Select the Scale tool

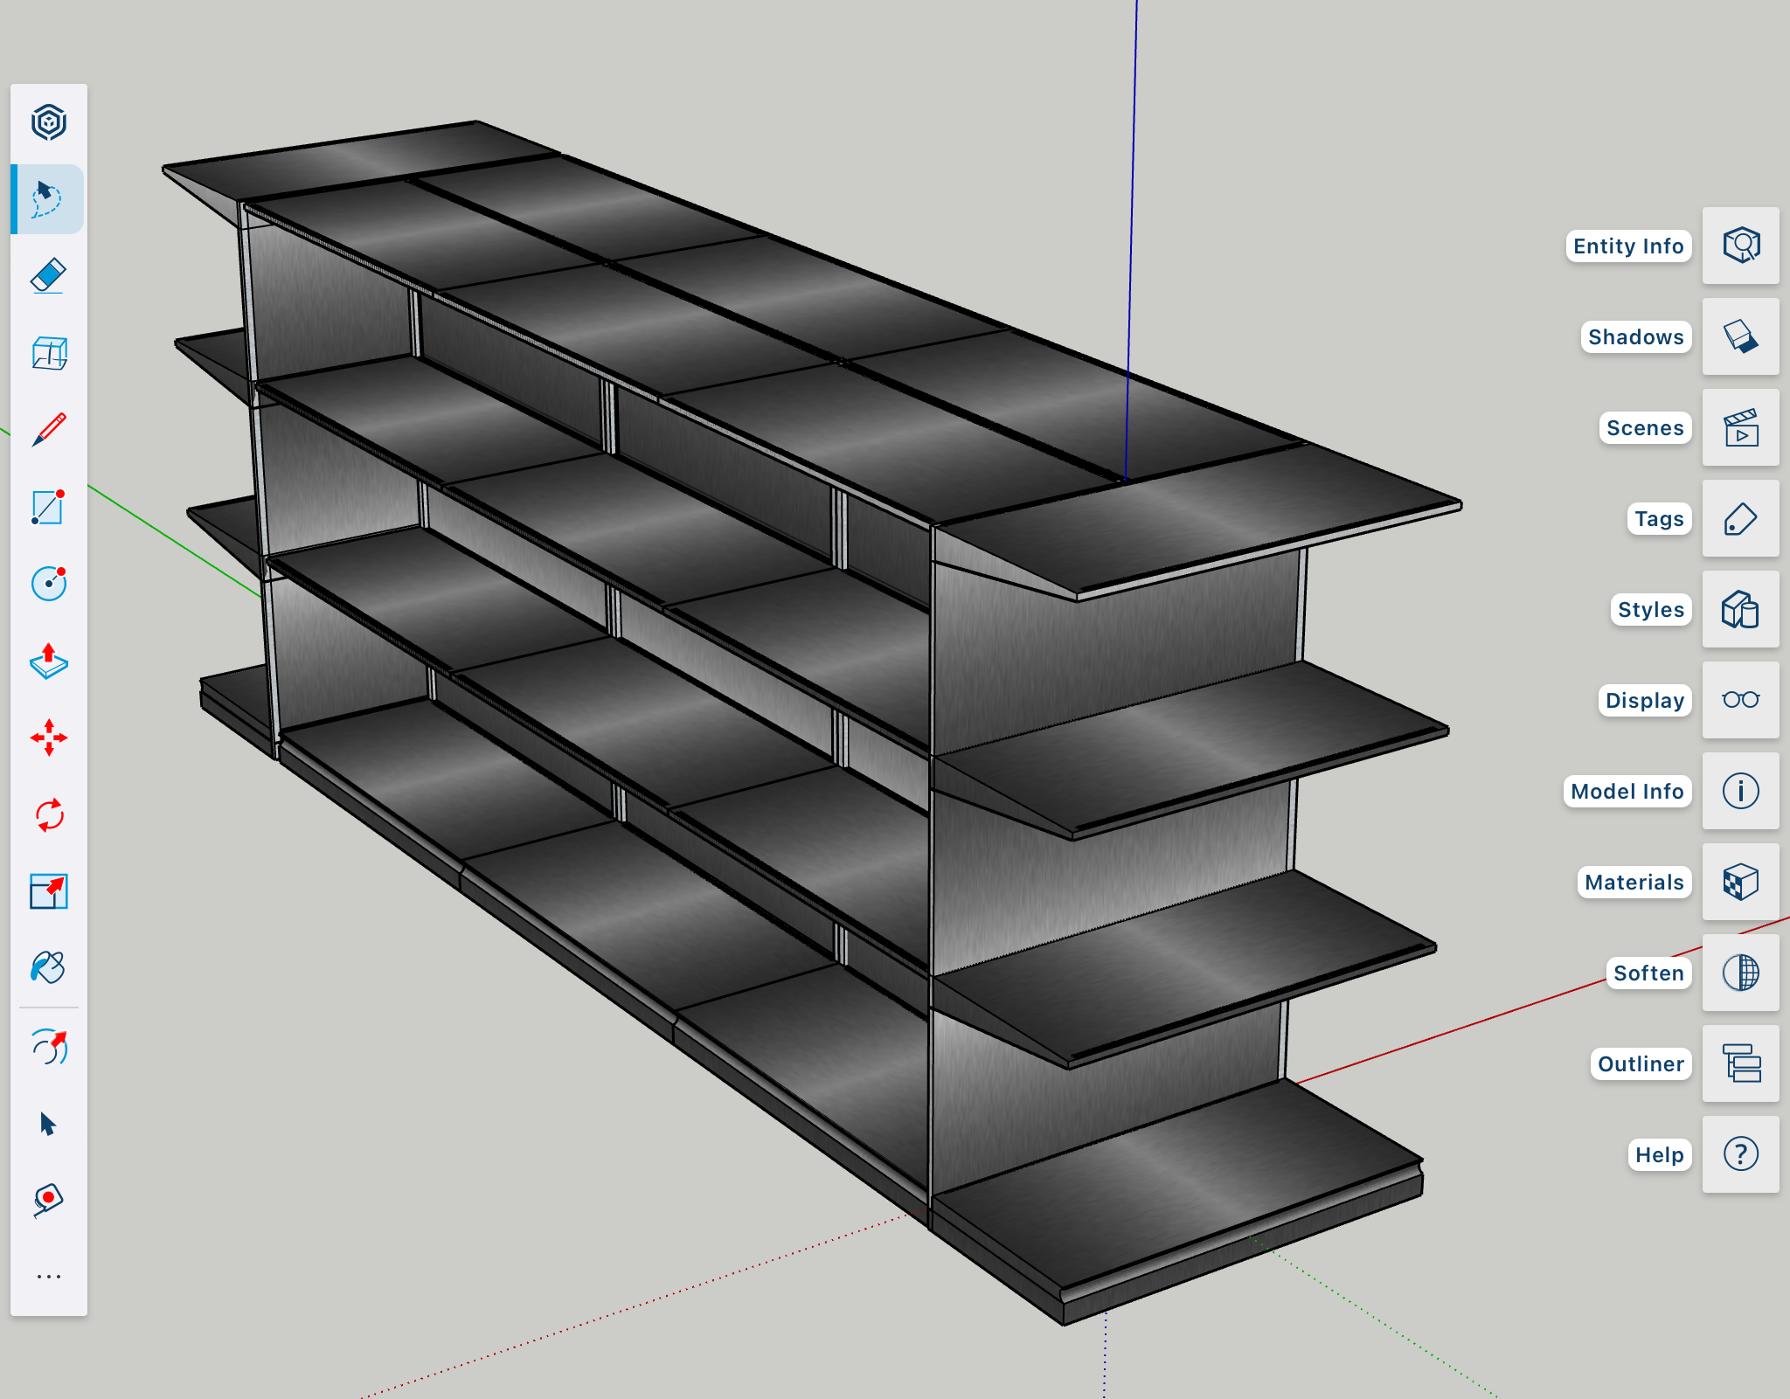click(x=48, y=891)
